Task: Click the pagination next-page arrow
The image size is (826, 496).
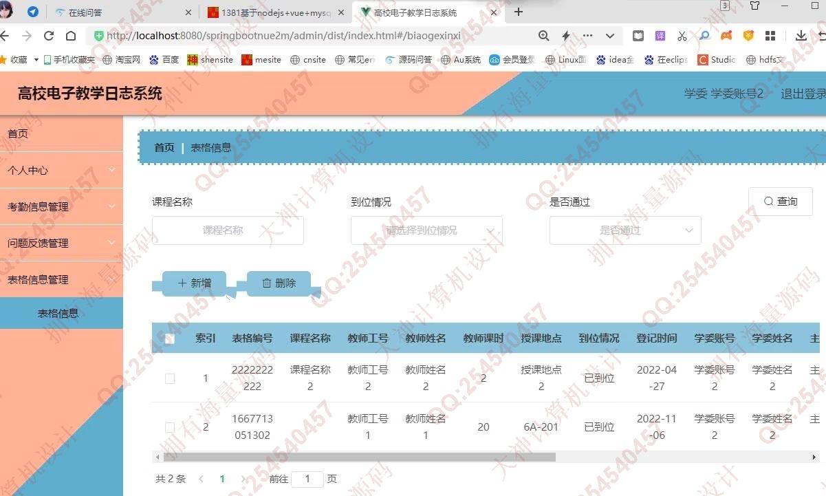Action: 243,479
